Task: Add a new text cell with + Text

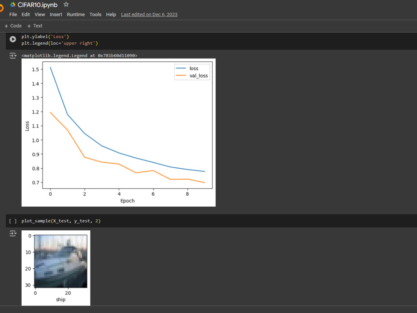Action: (x=35, y=25)
